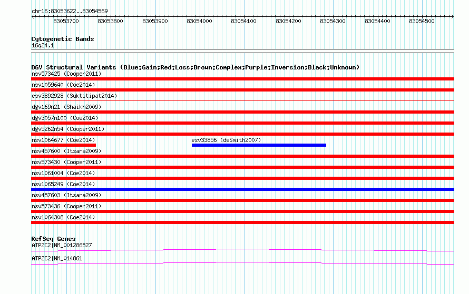This screenshot has height=294, width=469.
Task: Click the nsv573425 (Cooper2011) variant label
Action: [x=66, y=74]
